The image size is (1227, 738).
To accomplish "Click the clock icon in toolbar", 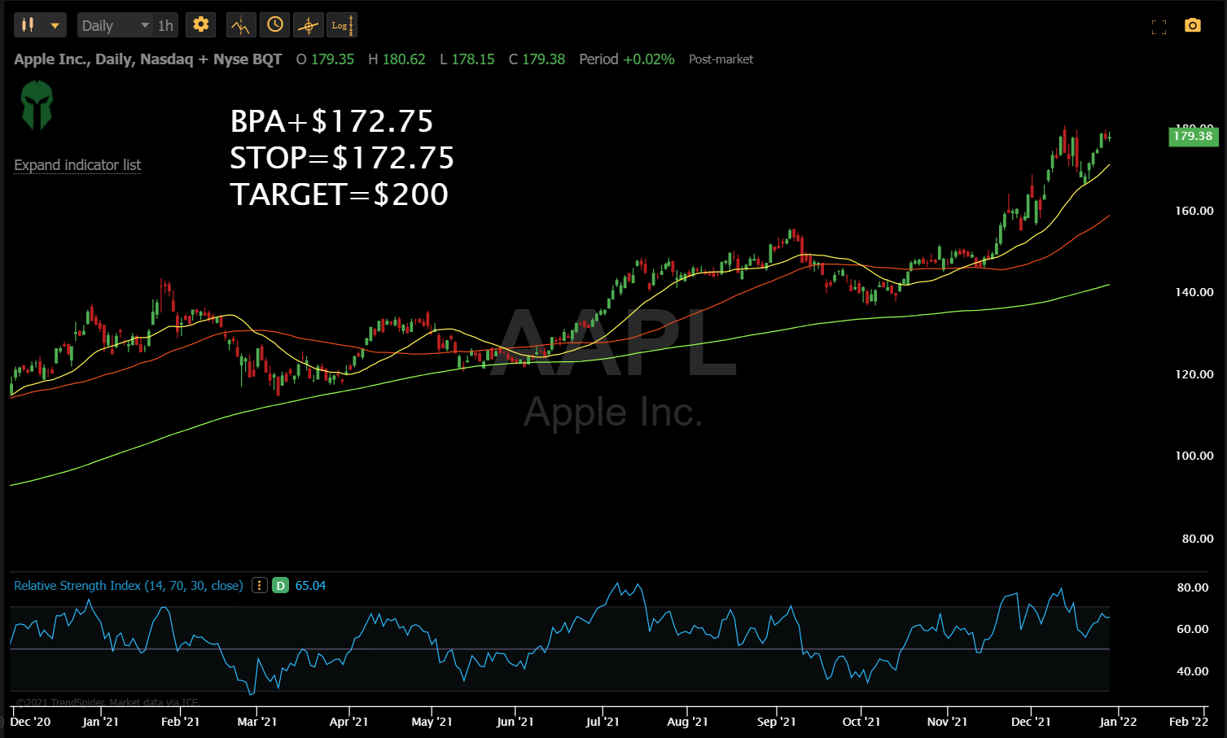I will click(x=275, y=25).
